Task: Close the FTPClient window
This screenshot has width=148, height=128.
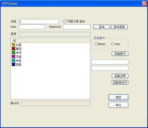Action: coord(144,4)
